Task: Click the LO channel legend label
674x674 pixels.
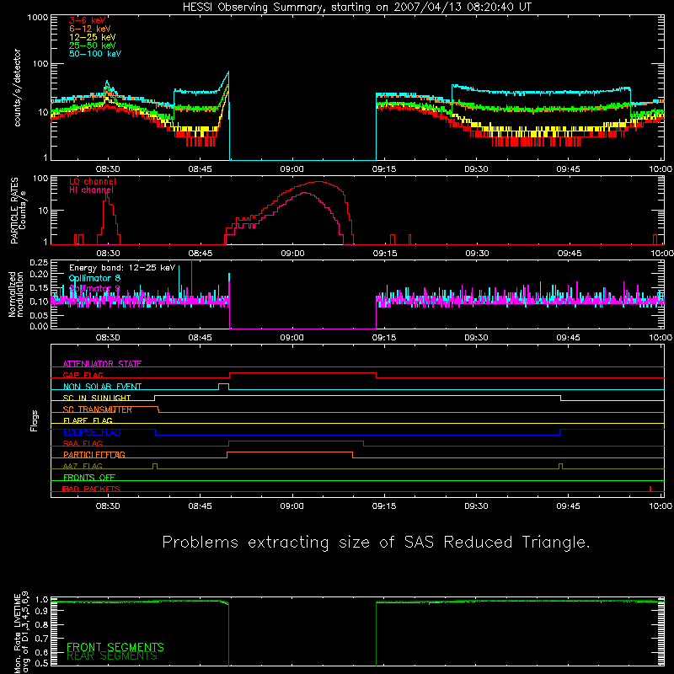Action: 93,181
